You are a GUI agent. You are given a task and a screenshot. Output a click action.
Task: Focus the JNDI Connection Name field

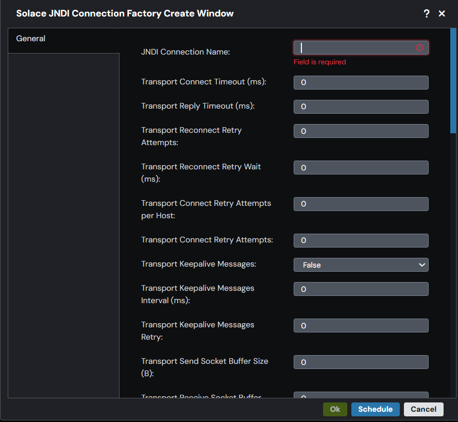tap(361, 47)
